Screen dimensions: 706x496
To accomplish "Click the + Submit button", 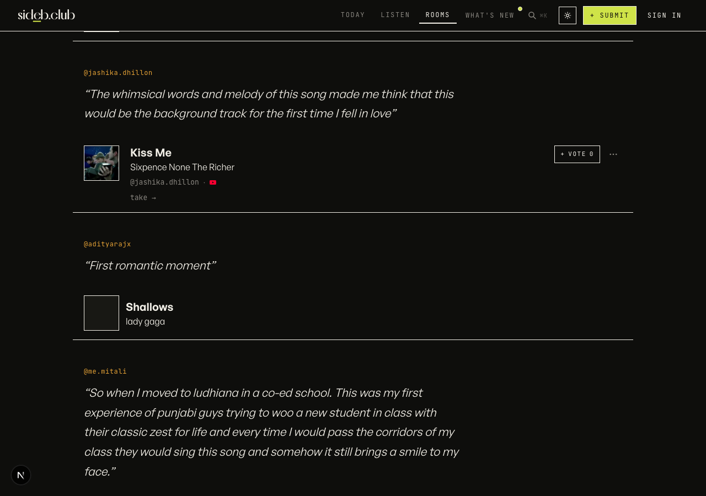I will click(x=609, y=15).
